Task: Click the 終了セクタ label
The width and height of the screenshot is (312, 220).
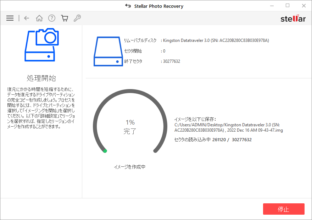Action: point(133,61)
